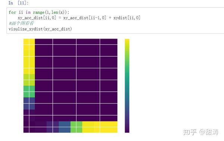The width and height of the screenshot is (224, 141).
Task: Click the 知乎 @甜涛 watermark
Action: pos(201,132)
